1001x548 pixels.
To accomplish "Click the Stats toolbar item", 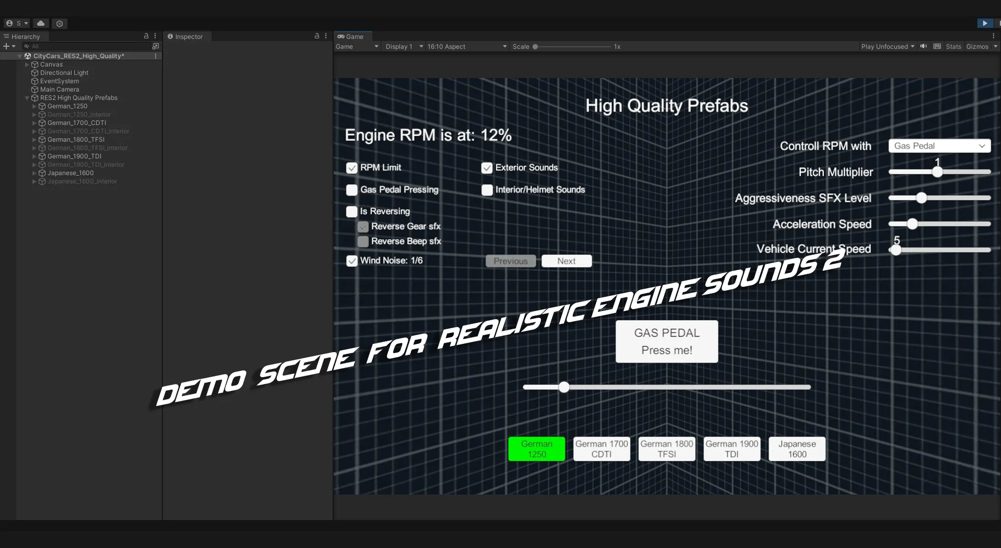I will tap(953, 47).
